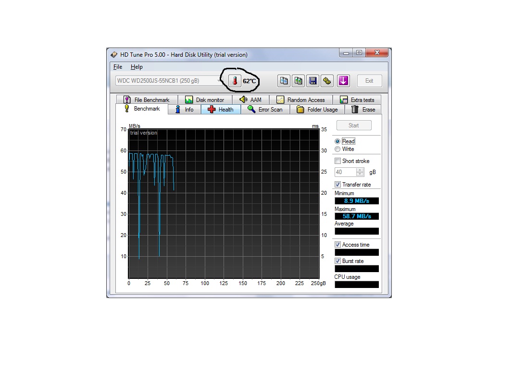Toggle the Transfer rate checkbox
This screenshot has width=512, height=375.
[337, 185]
